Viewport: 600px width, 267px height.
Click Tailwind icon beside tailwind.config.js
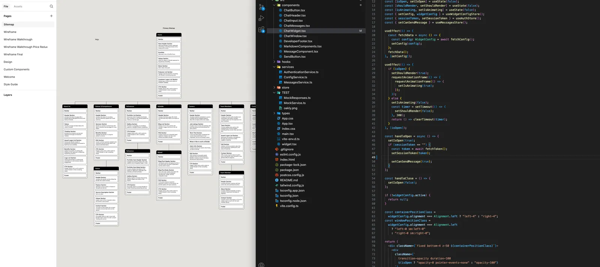277,185
